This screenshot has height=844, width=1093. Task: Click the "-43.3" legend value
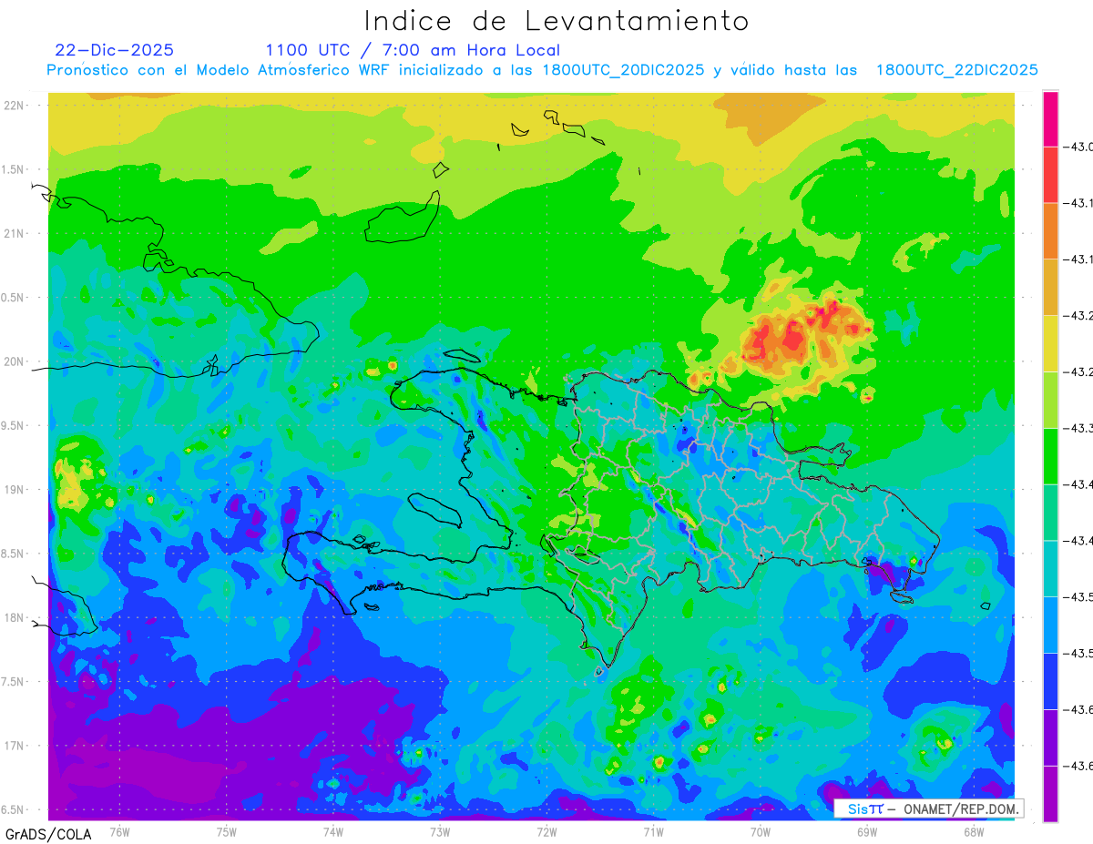1078,428
